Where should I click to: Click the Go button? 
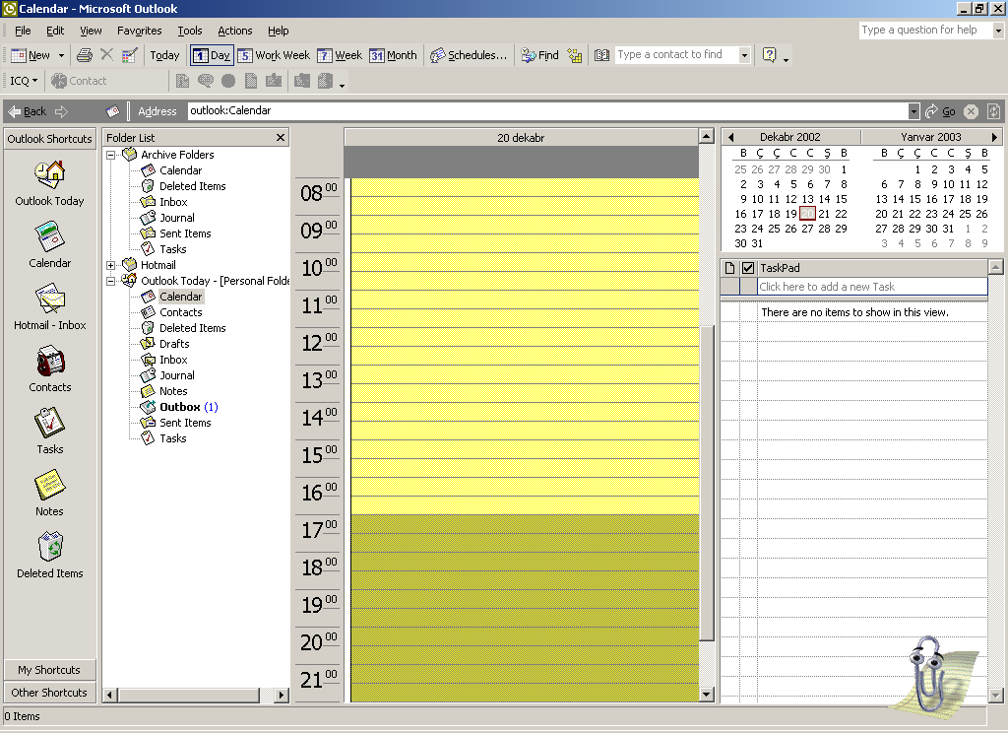940,111
